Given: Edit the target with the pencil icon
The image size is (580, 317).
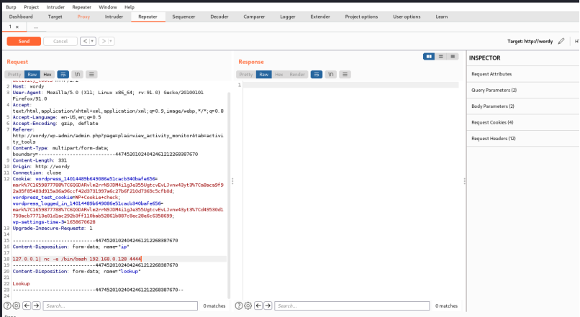Looking at the screenshot, I should coord(561,41).
